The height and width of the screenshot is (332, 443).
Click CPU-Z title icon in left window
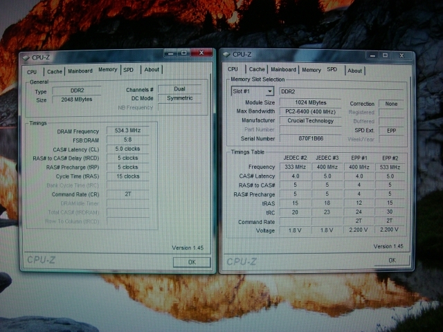(26, 57)
